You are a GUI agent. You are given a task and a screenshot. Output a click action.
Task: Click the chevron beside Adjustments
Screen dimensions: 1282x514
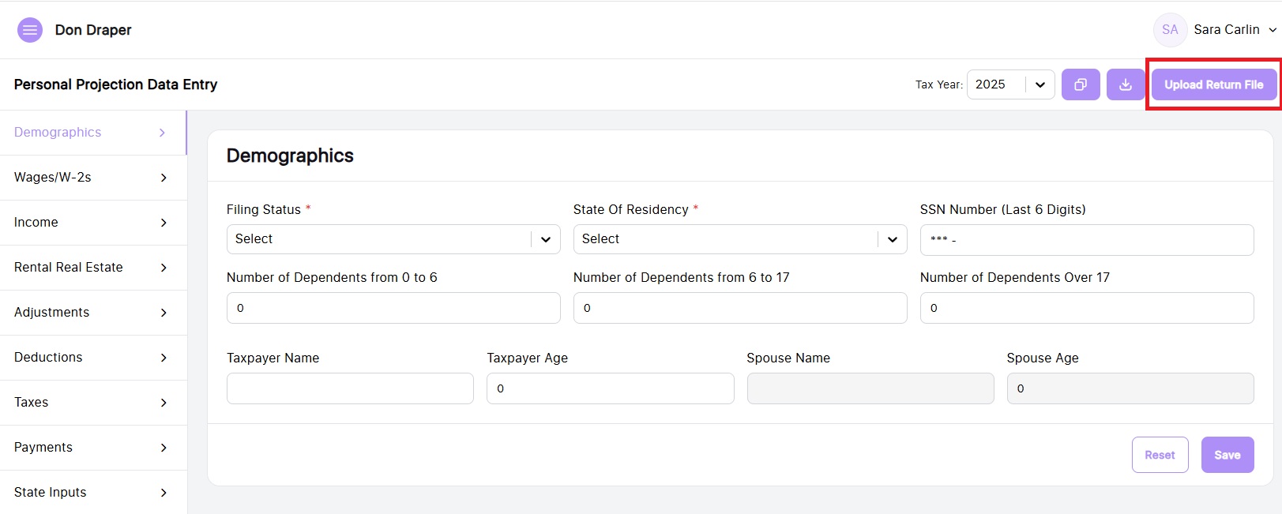[x=164, y=313]
